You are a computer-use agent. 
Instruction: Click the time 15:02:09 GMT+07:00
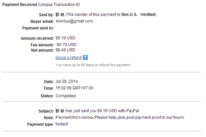[74, 88]
